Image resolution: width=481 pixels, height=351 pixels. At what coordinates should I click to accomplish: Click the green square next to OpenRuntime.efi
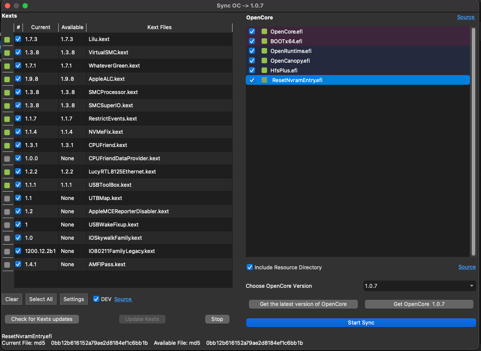tap(264, 51)
